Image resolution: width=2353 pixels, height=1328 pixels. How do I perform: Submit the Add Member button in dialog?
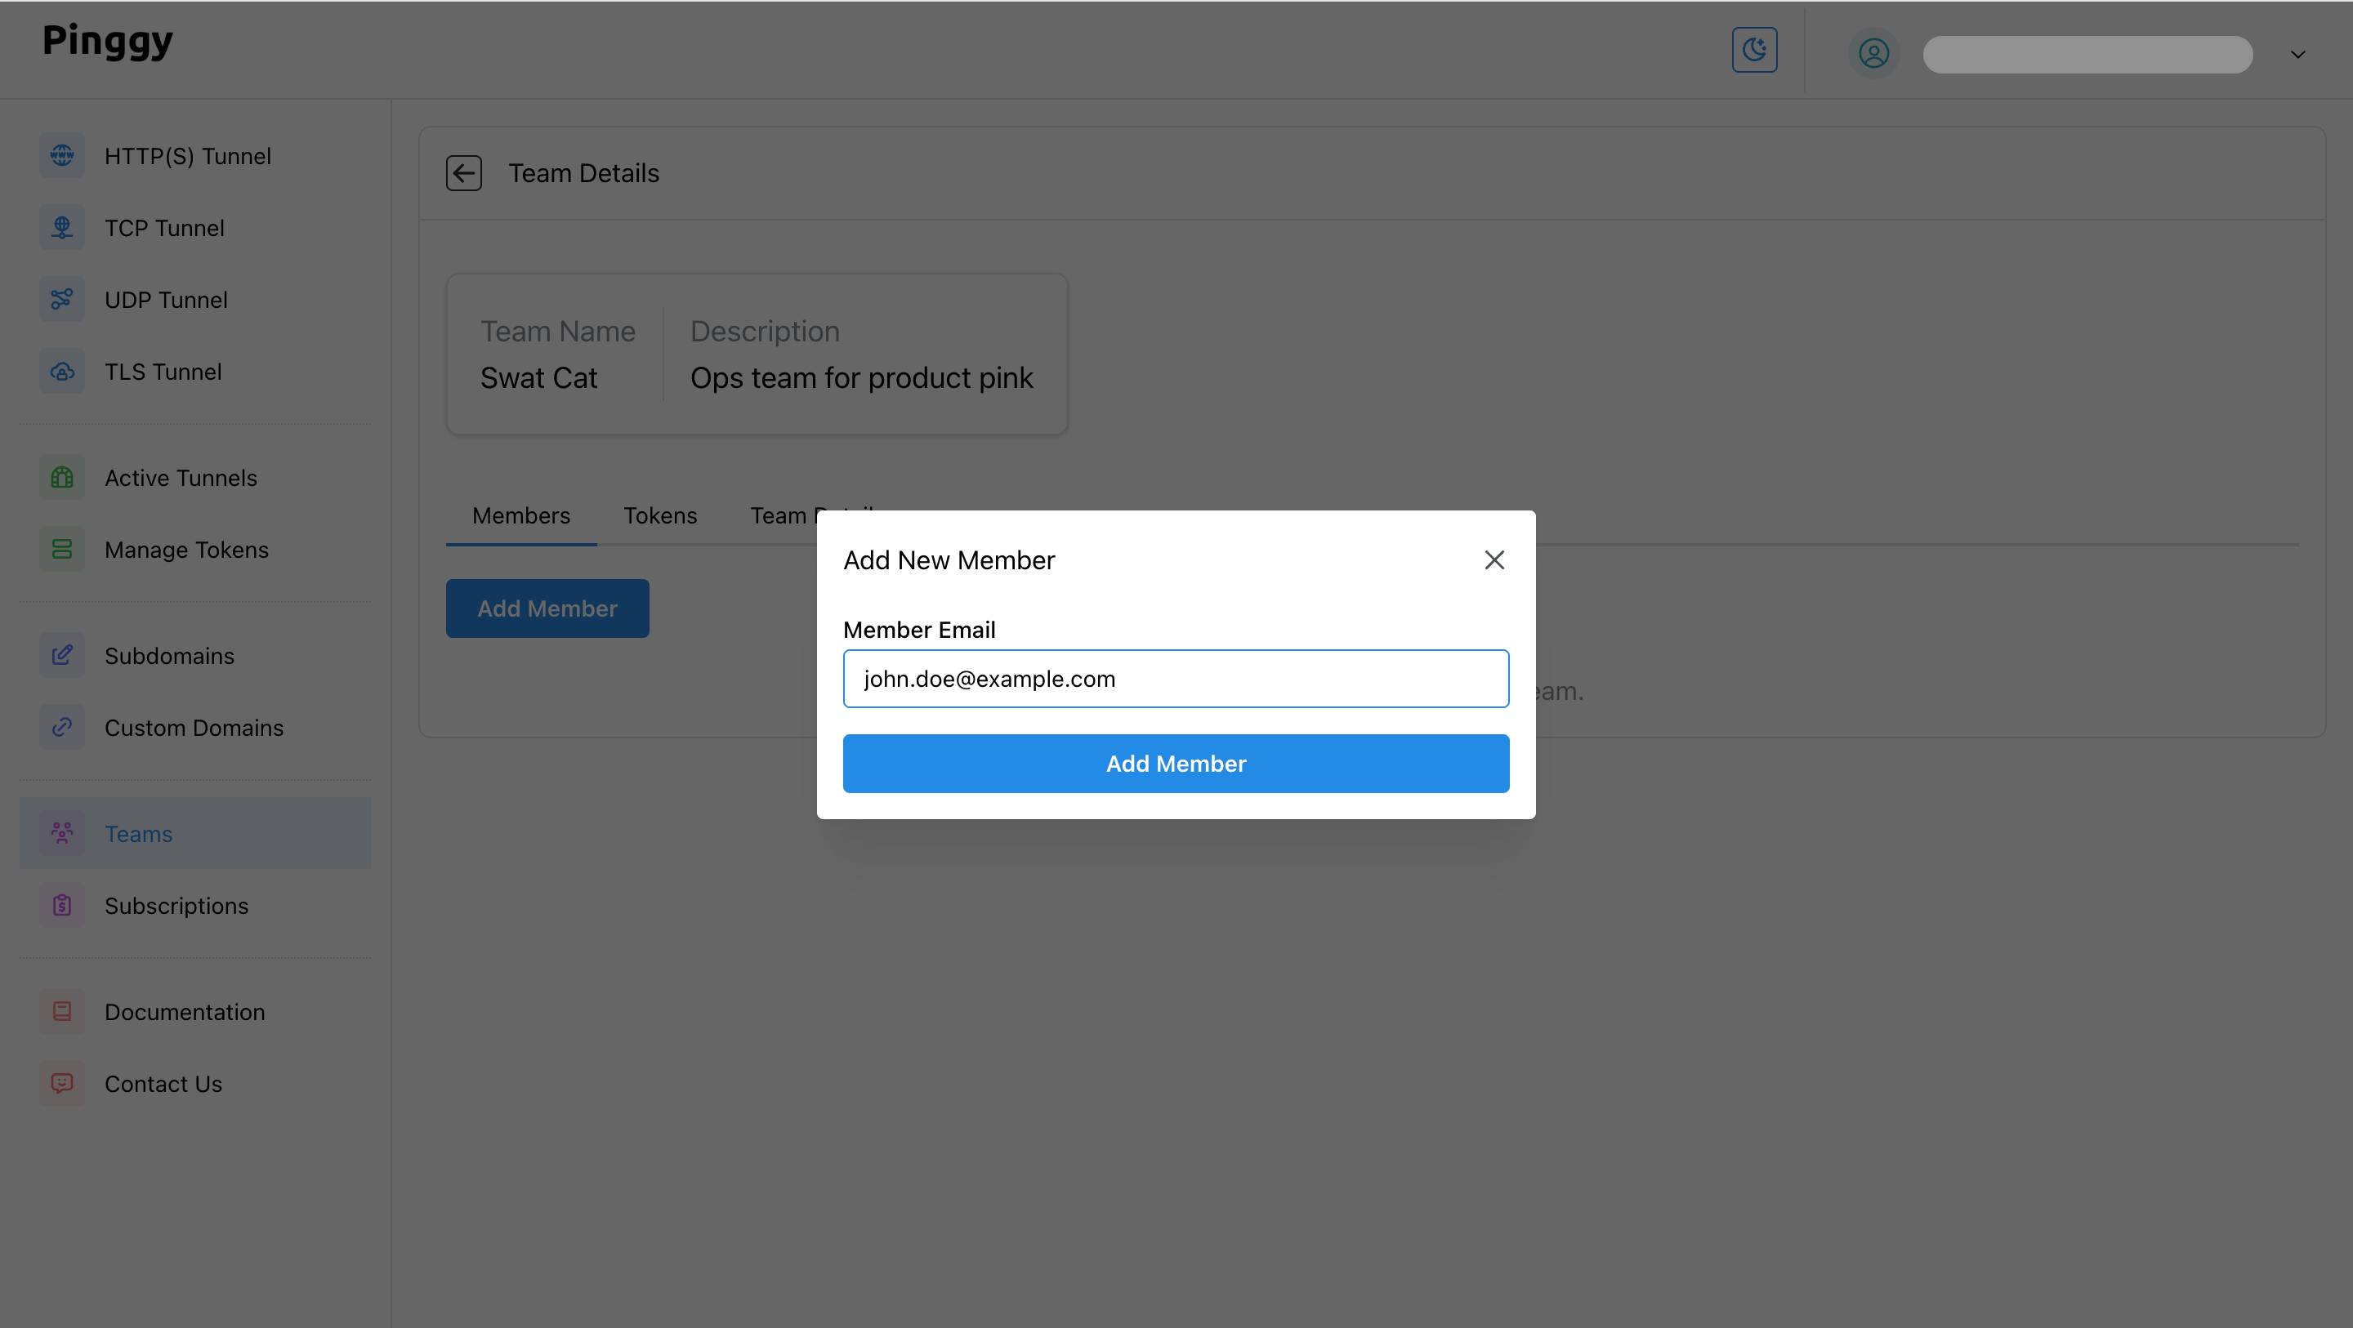[1176, 764]
